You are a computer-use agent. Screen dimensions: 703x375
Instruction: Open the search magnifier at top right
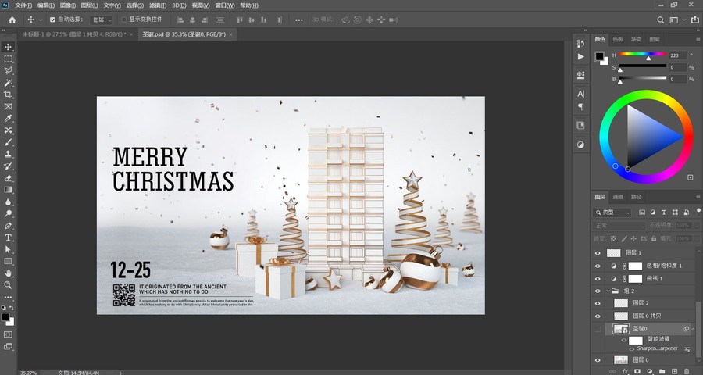click(x=660, y=20)
